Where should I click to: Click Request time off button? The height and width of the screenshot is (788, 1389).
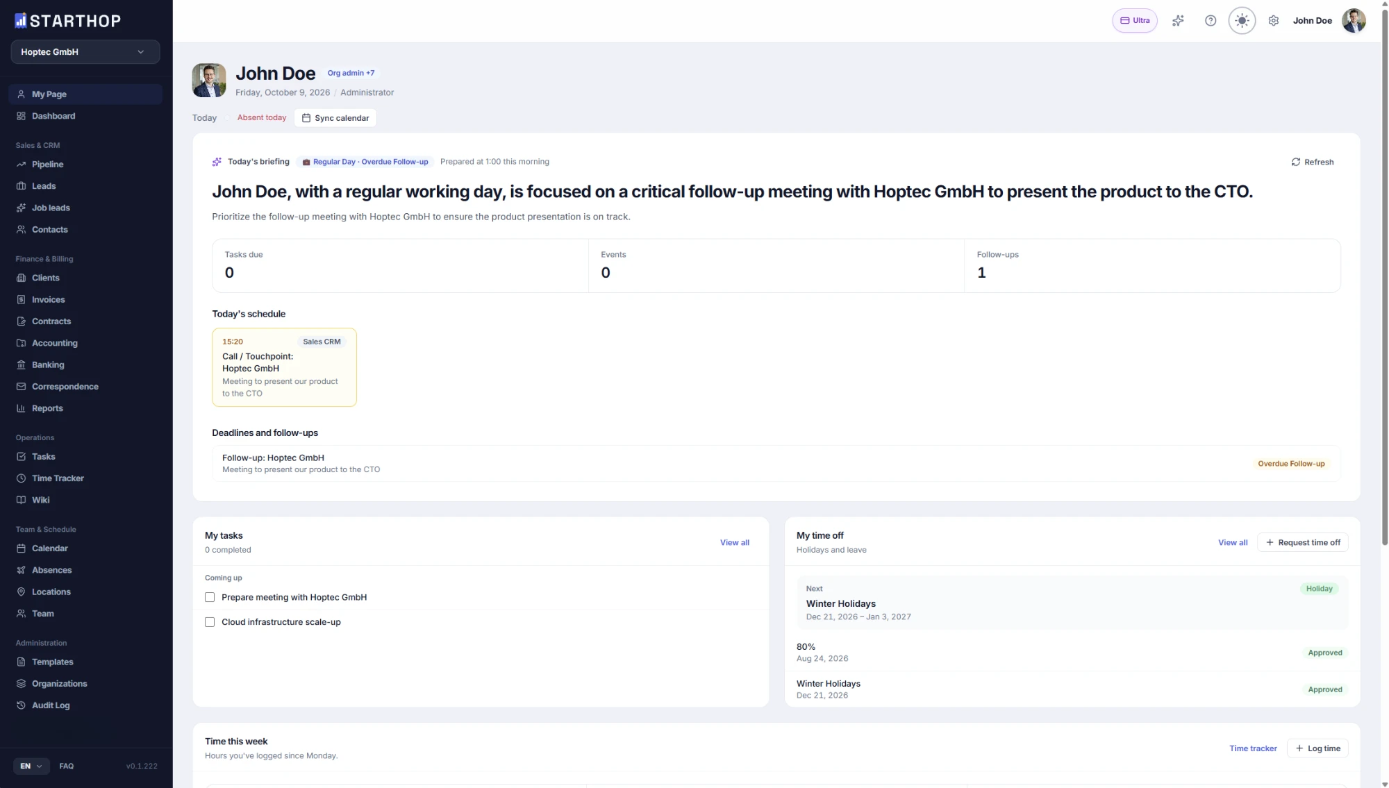coord(1303,542)
